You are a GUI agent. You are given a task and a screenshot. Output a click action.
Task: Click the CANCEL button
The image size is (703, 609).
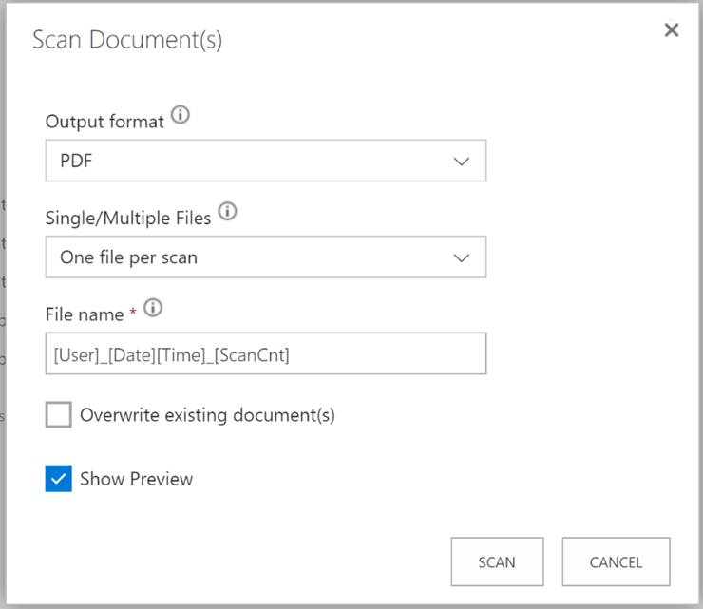[x=616, y=561]
